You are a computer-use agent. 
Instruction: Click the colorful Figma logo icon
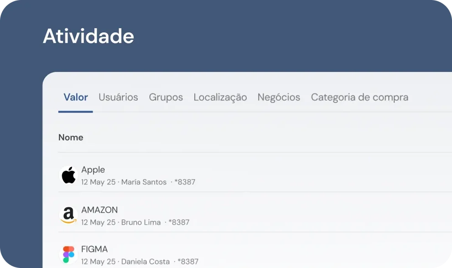click(x=68, y=253)
